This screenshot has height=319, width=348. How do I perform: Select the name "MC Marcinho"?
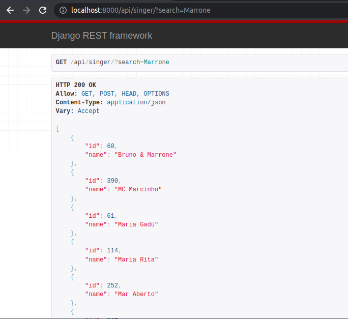coord(138,189)
